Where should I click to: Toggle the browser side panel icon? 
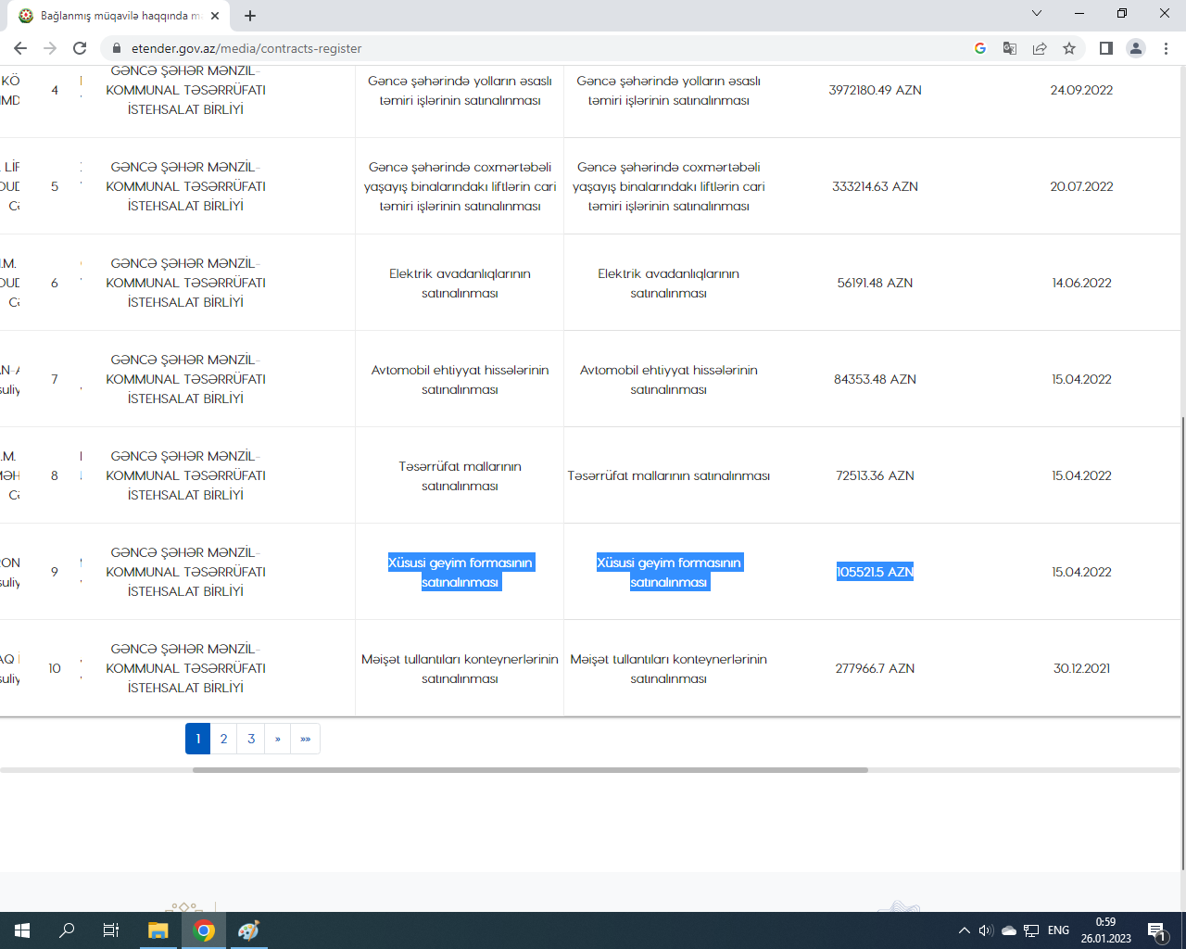point(1105,48)
